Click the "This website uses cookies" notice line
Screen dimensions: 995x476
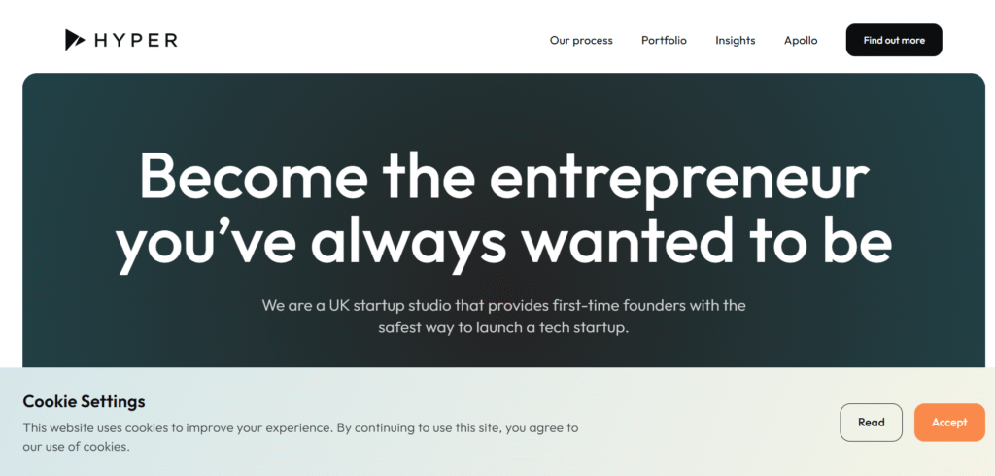300,427
